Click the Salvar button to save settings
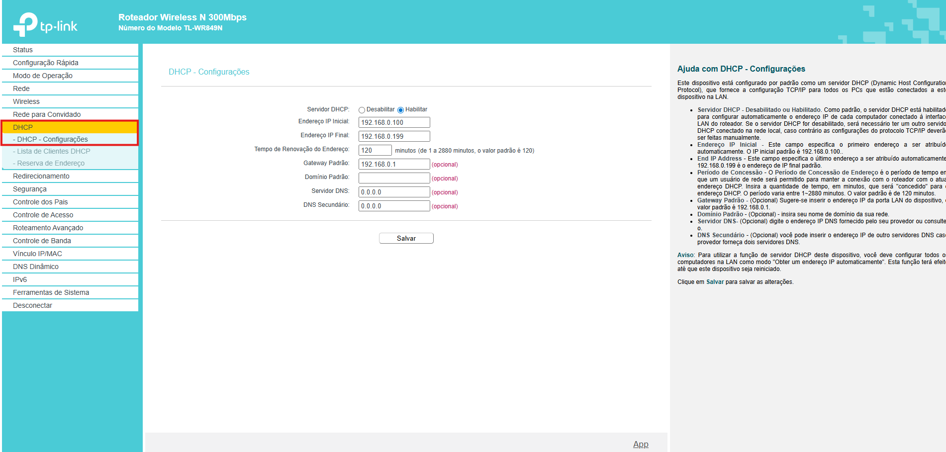The height and width of the screenshot is (452, 946). point(406,238)
